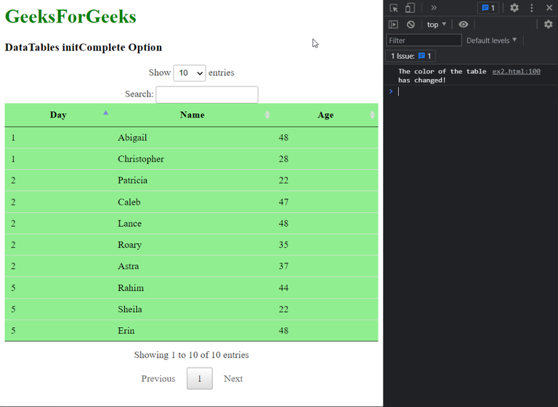Expand the Default levels dropdown
558x407 pixels.
[491, 40]
